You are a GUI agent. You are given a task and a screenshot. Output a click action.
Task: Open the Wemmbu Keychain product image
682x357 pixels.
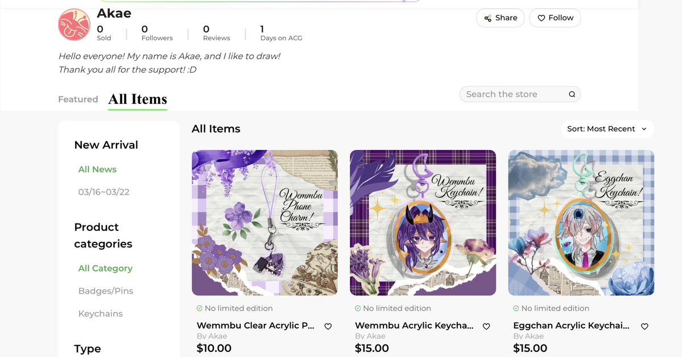[423, 222]
